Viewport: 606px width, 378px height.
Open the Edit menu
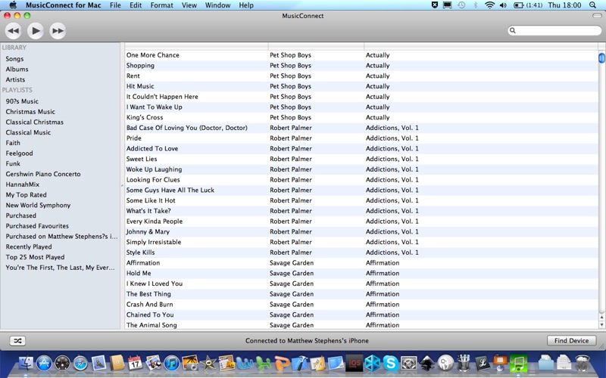(136, 5)
